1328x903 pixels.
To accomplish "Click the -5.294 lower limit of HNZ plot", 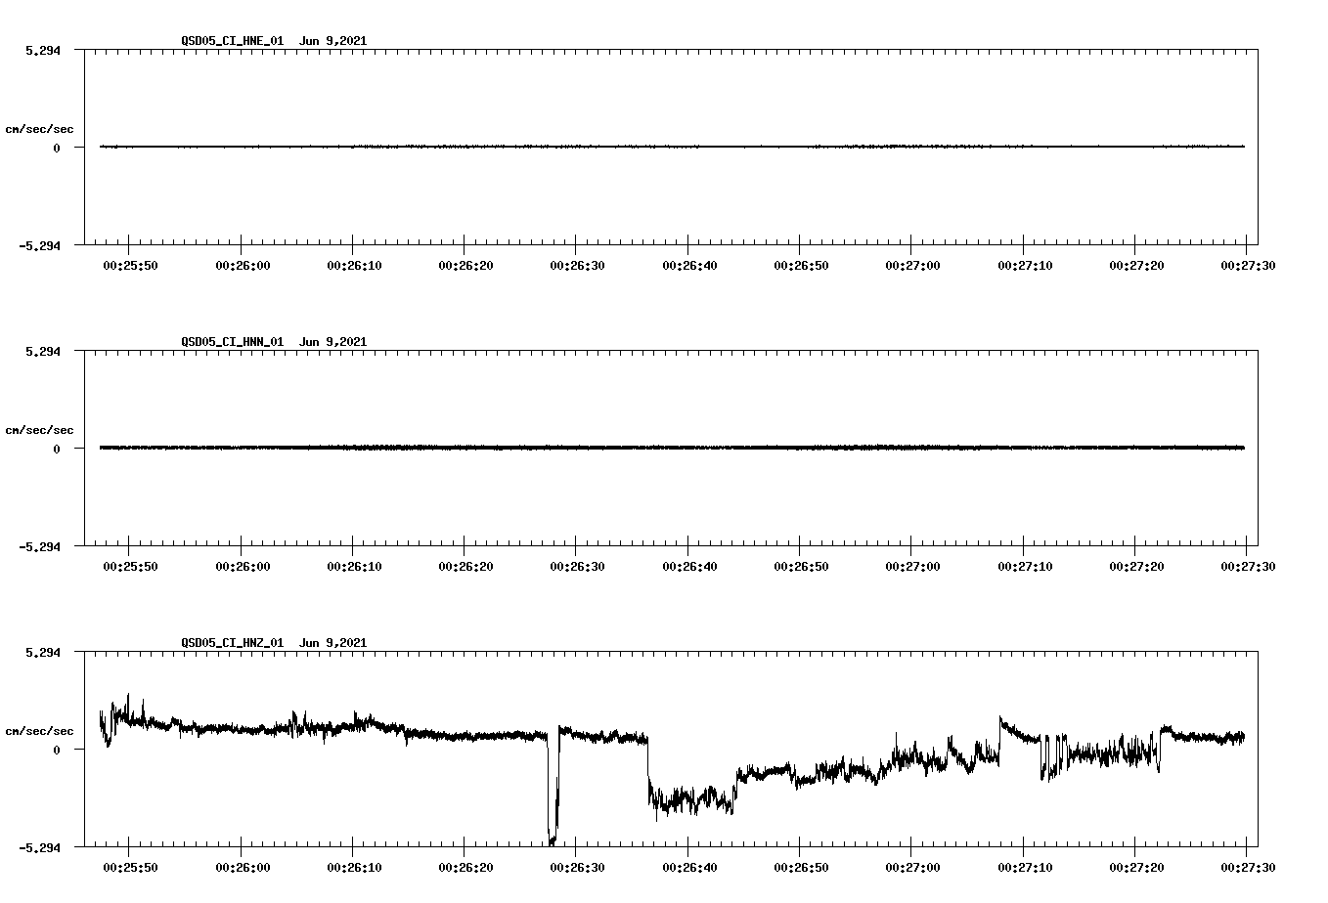I will click(x=40, y=848).
